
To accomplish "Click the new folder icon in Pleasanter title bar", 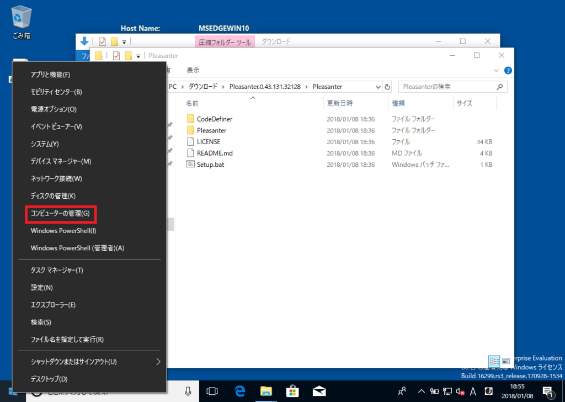I will tap(128, 56).
